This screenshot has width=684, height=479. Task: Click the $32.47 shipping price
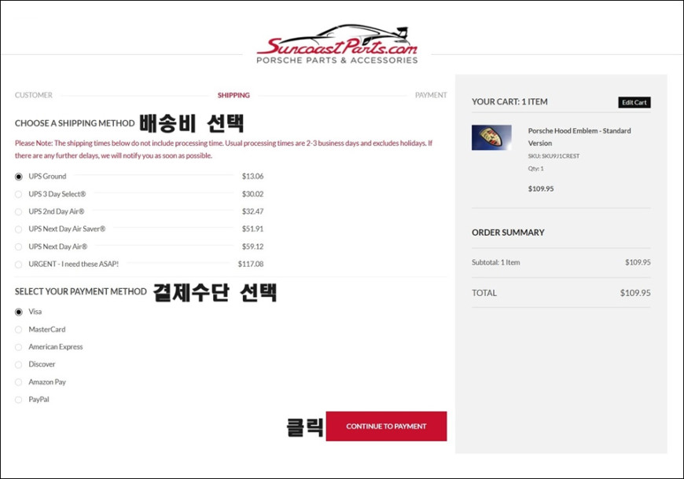click(x=252, y=211)
